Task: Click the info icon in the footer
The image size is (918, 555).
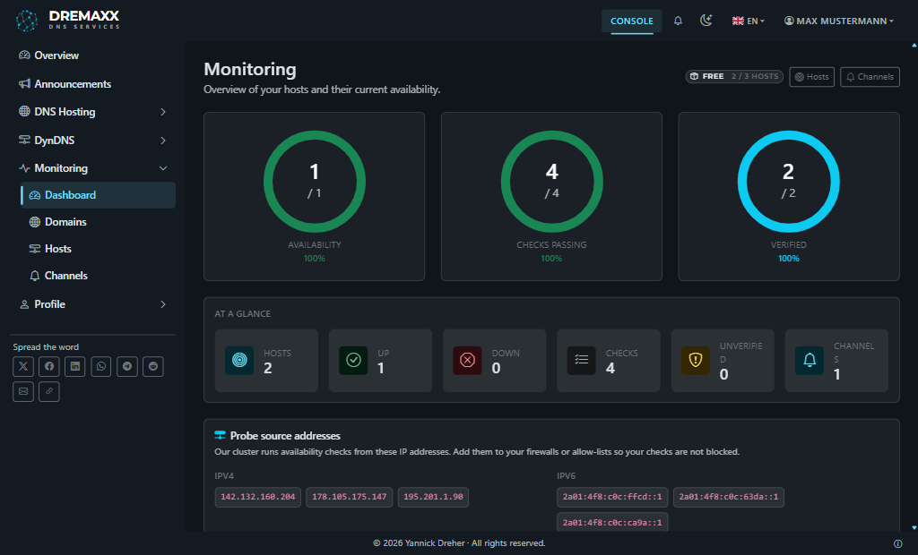Action: click(898, 544)
